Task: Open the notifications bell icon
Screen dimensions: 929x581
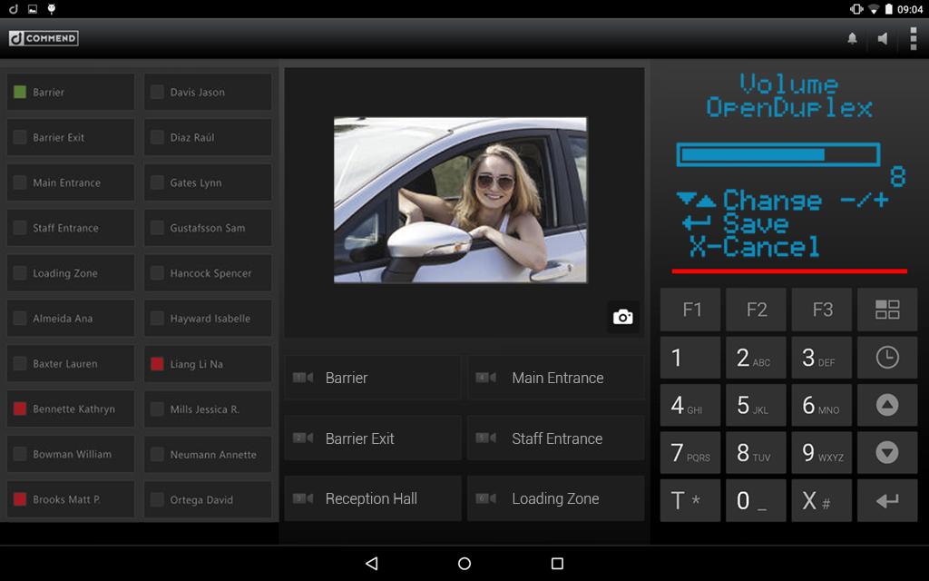Action: tap(852, 38)
